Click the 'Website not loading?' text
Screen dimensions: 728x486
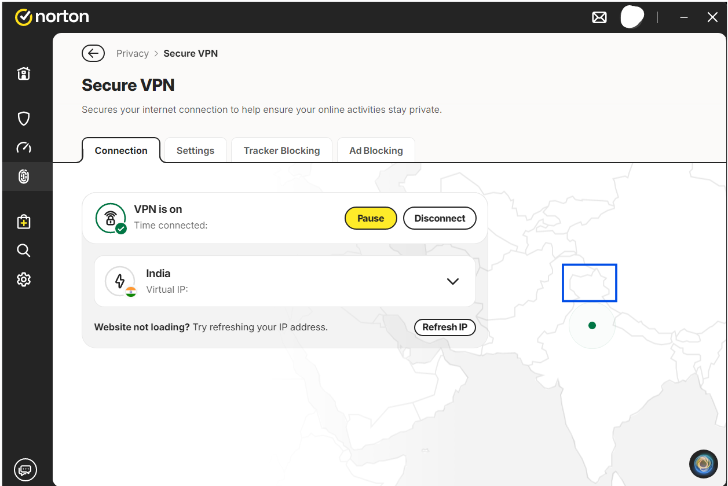click(142, 327)
